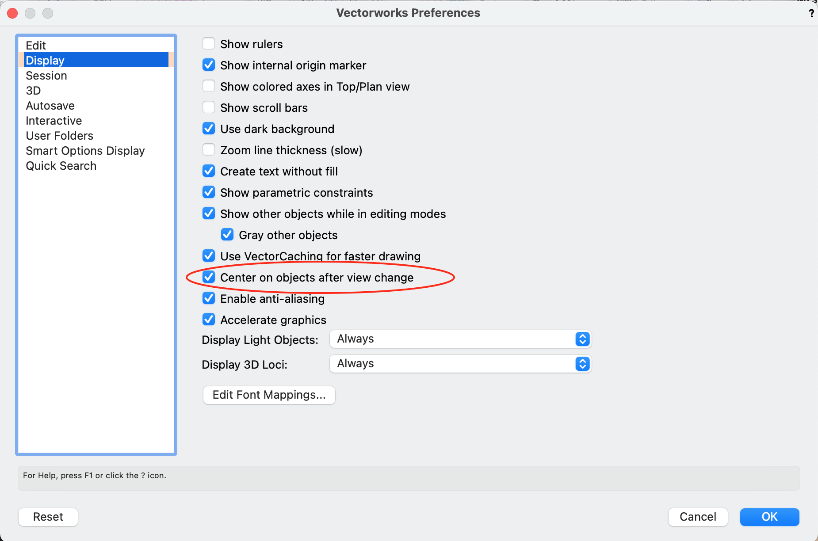Disable Accelerate graphics checkbox

tap(209, 320)
